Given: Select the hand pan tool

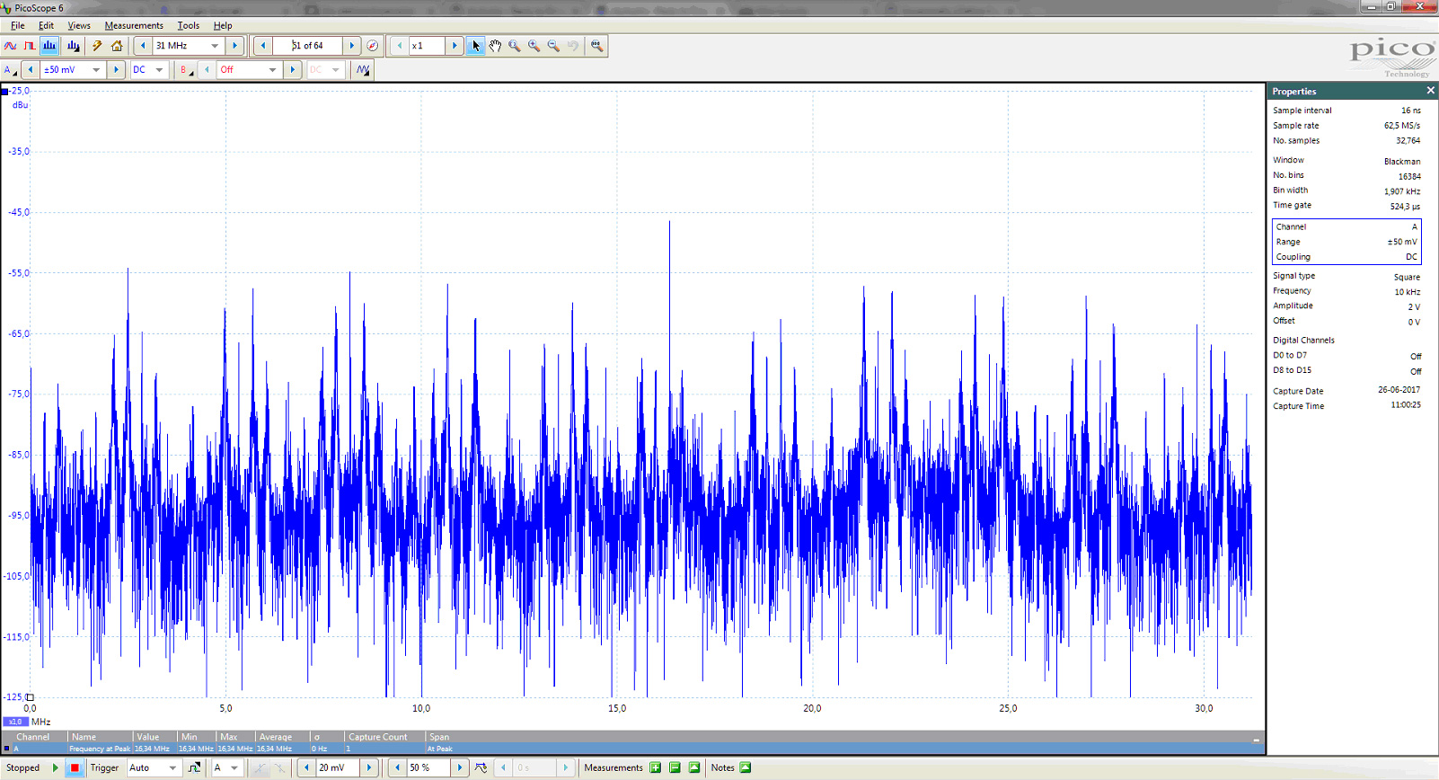Looking at the screenshot, I should 495,46.
